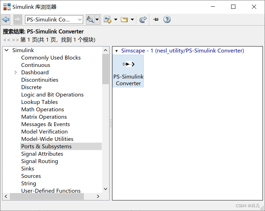Click the tree scrollbar up arrow

click(105, 50)
